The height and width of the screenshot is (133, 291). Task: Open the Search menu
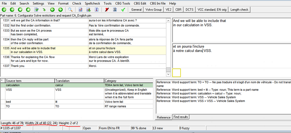[x=24, y=3]
